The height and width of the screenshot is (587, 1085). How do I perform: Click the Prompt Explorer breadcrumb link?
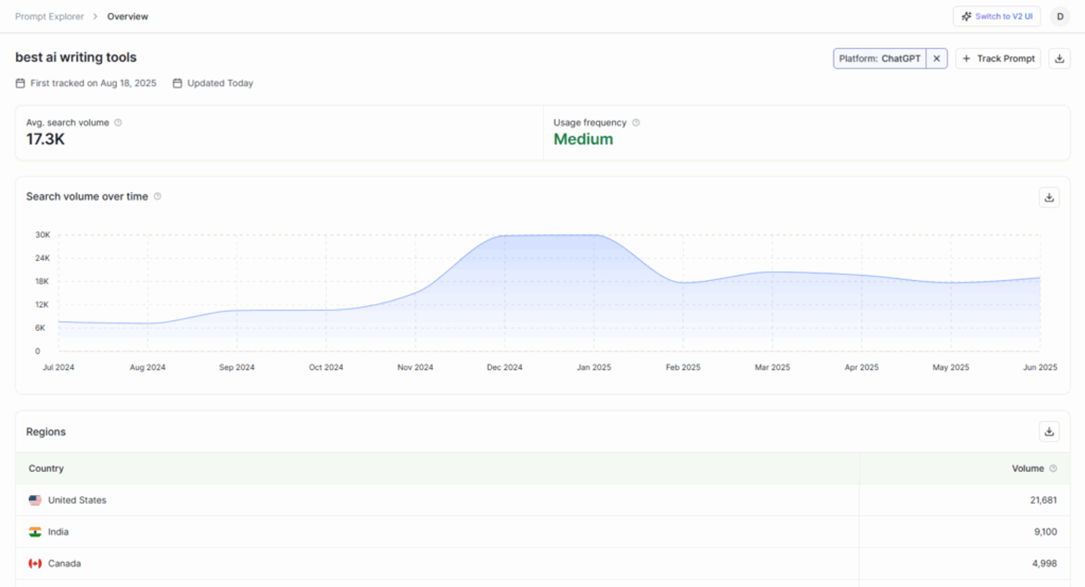pos(49,16)
